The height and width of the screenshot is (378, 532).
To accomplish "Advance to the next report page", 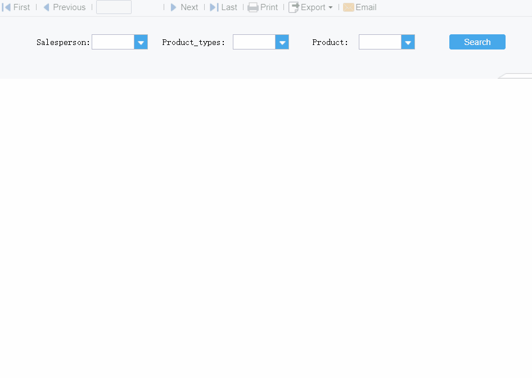I will (x=185, y=7).
